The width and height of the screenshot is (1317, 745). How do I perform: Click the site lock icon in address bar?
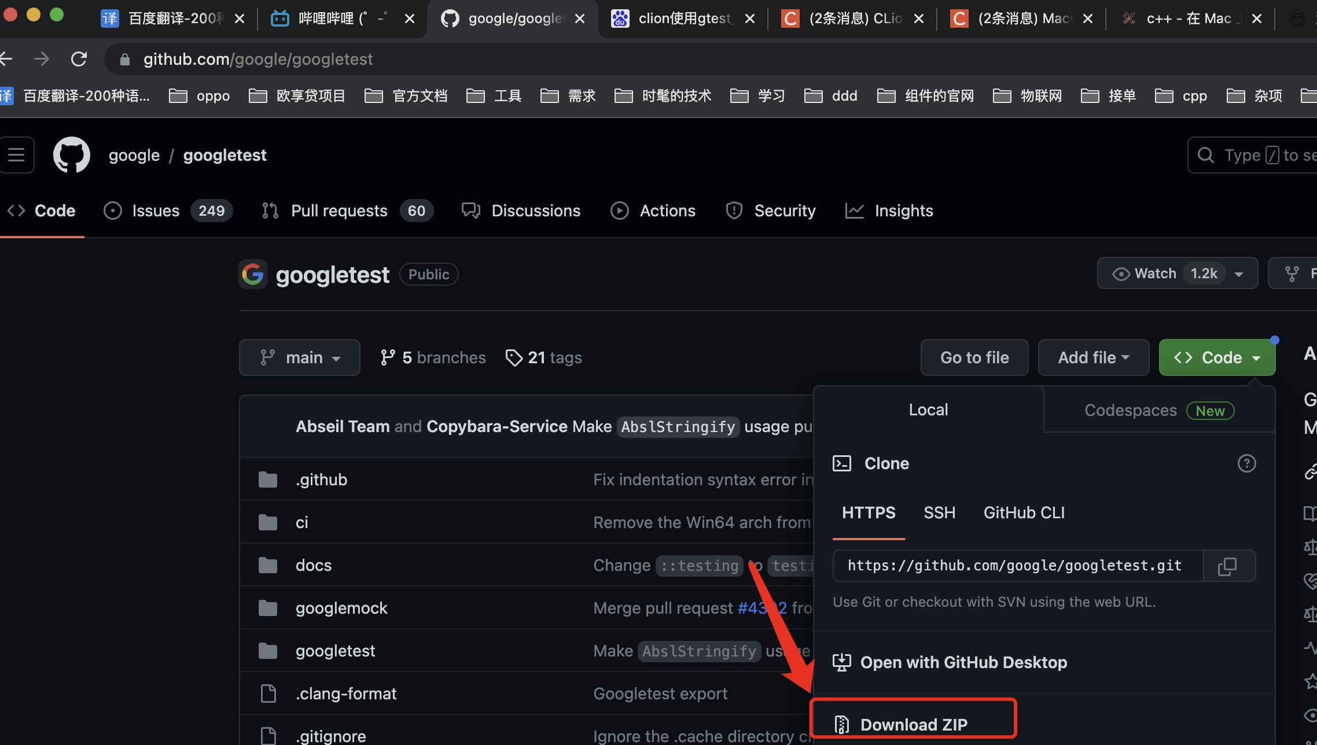click(x=124, y=59)
